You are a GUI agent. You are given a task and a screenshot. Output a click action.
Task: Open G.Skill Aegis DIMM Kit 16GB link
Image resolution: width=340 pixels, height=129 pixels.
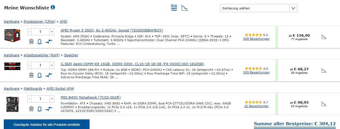click(x=132, y=64)
